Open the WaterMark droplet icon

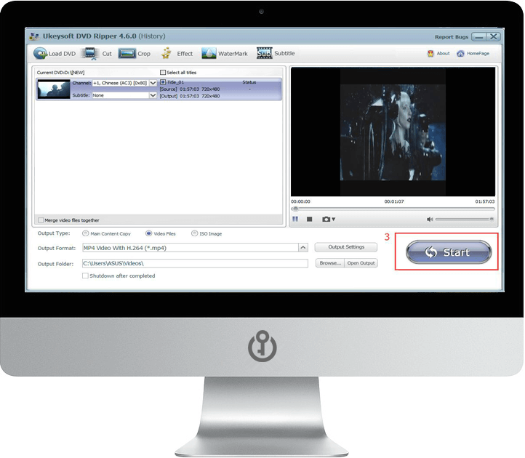(x=209, y=53)
